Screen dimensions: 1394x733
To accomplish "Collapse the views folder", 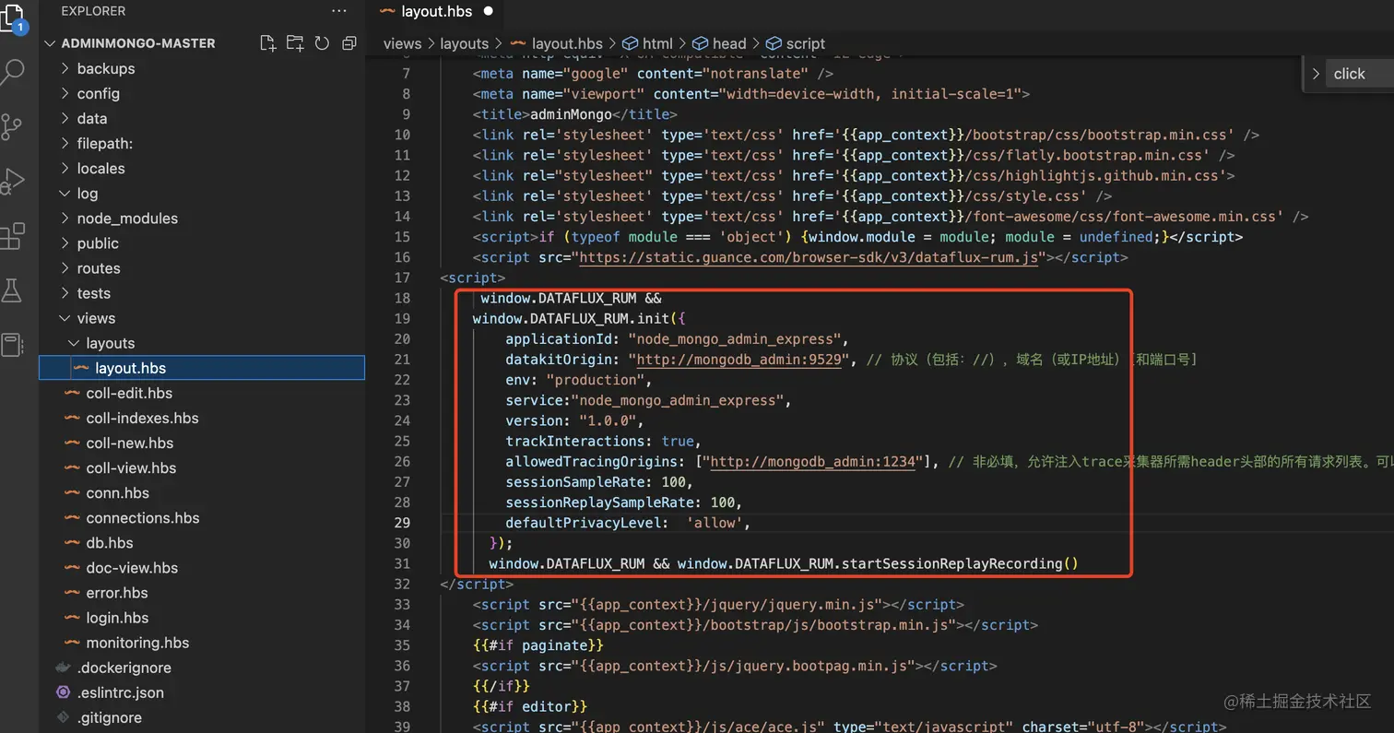I will point(202,317).
